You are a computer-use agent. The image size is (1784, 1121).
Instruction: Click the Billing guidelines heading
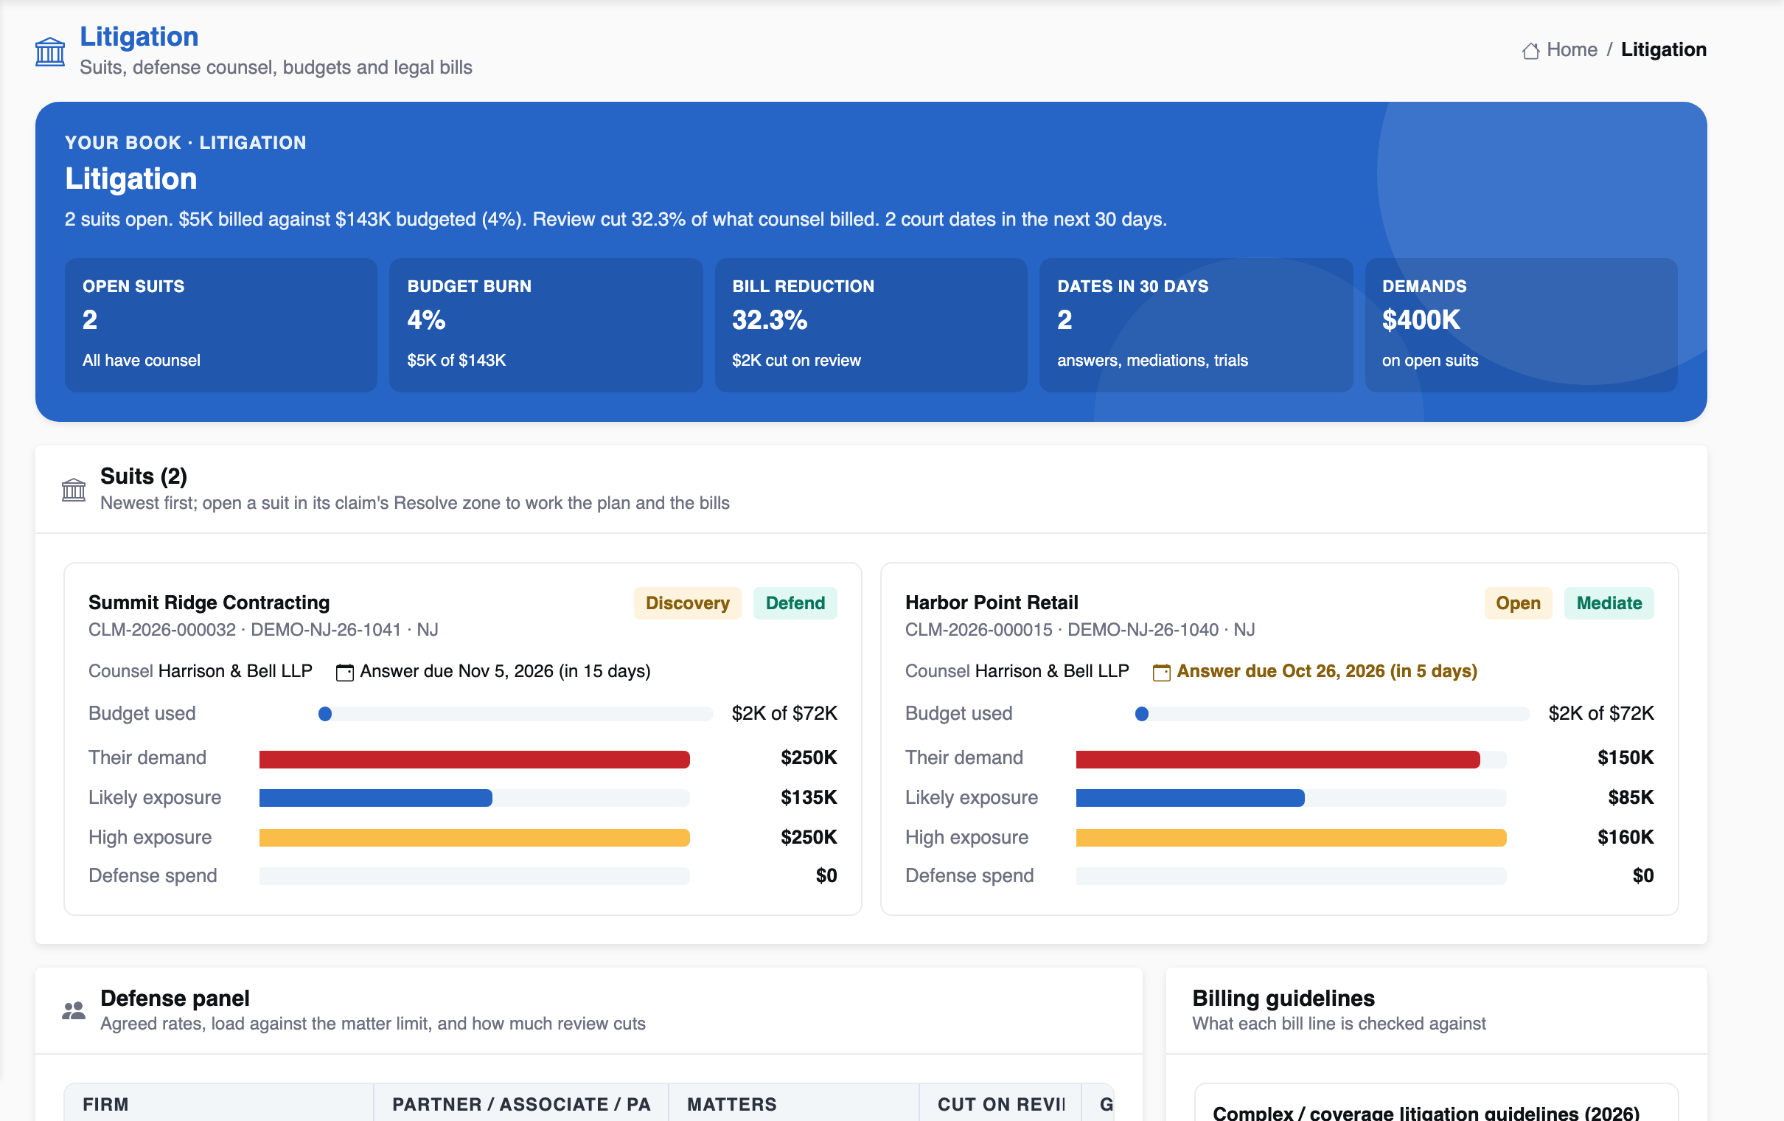click(1283, 998)
